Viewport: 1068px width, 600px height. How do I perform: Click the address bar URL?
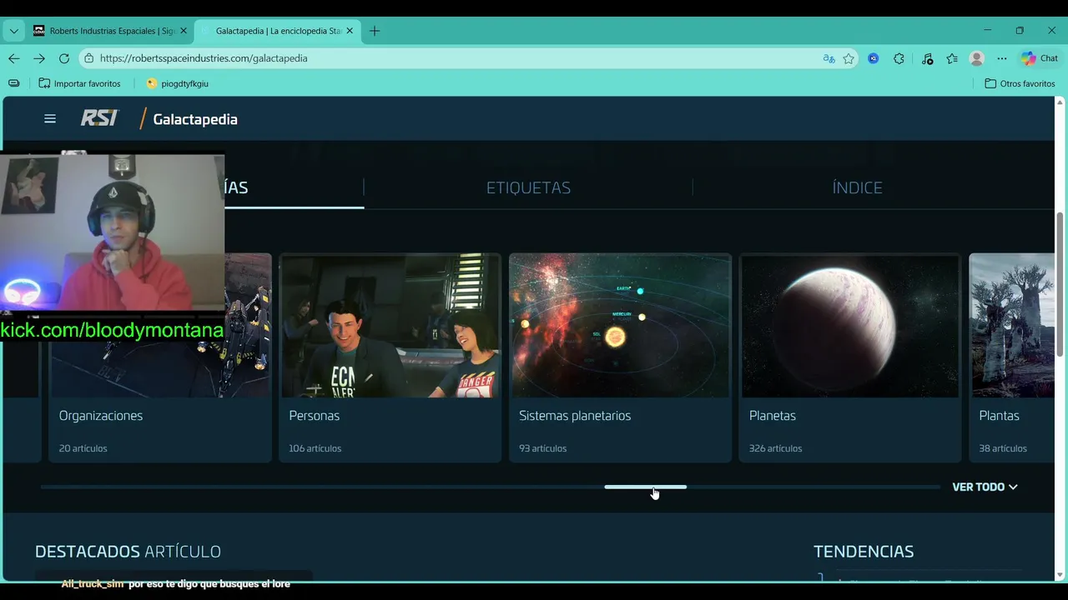(x=204, y=58)
